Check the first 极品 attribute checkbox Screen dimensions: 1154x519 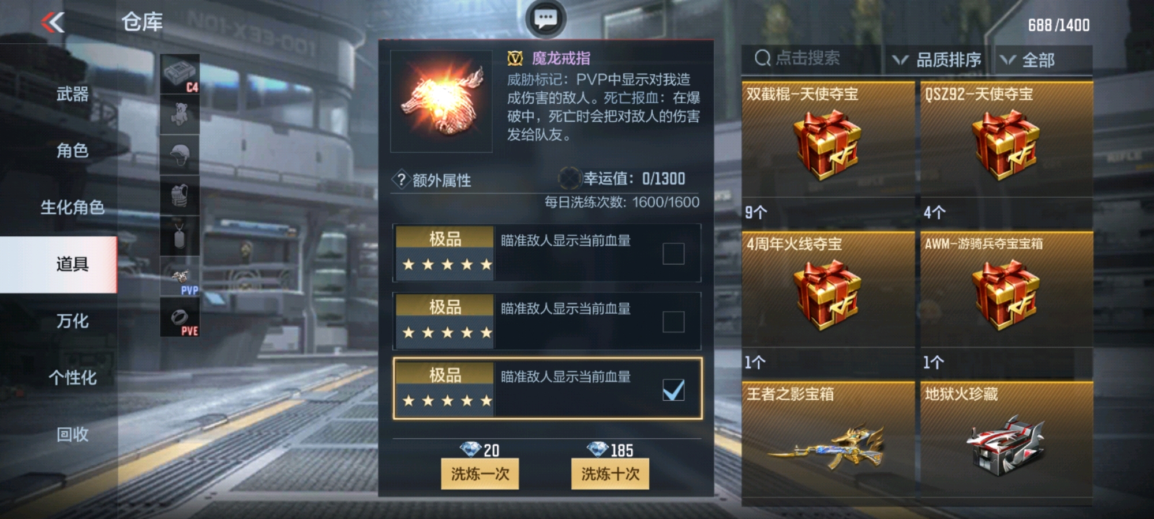tap(673, 254)
